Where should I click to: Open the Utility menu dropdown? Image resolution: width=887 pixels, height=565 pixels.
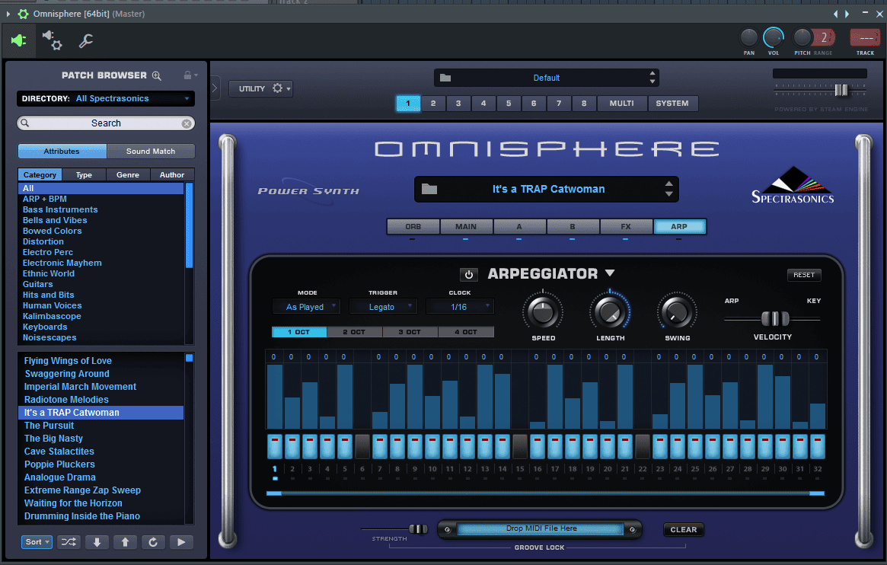pyautogui.click(x=261, y=88)
